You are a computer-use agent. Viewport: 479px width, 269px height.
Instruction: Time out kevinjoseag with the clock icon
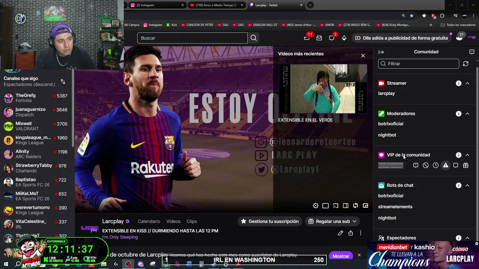(436, 165)
